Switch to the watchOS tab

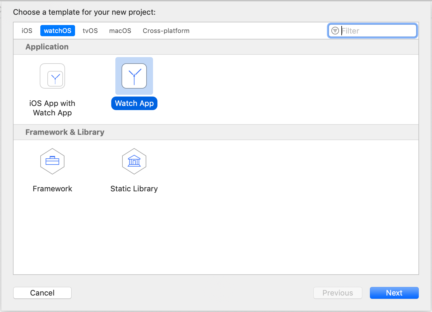58,31
